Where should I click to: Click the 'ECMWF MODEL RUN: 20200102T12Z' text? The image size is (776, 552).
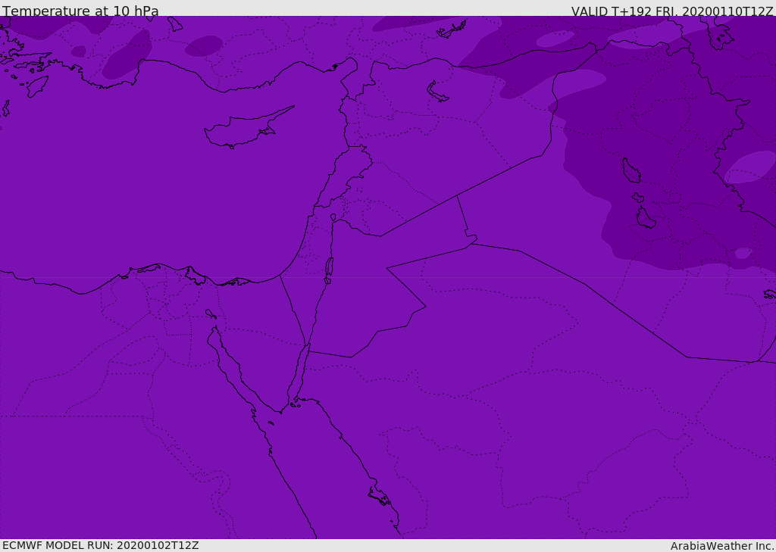[x=101, y=545]
